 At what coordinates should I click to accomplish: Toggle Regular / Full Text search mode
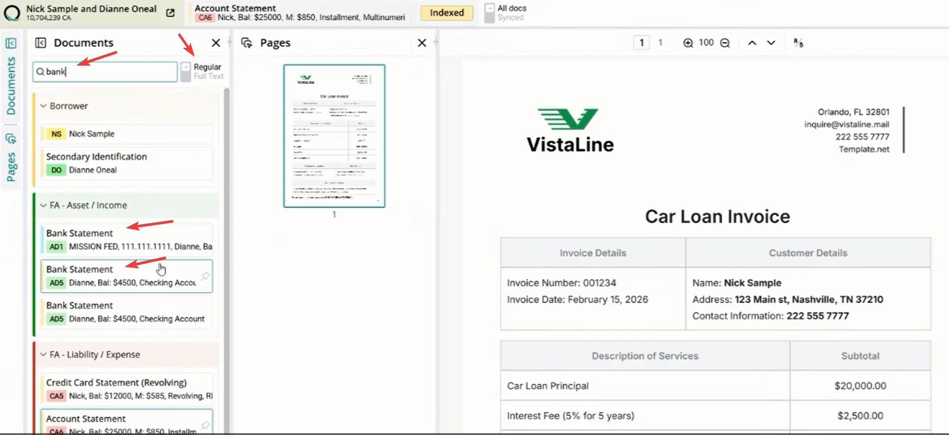(x=186, y=71)
